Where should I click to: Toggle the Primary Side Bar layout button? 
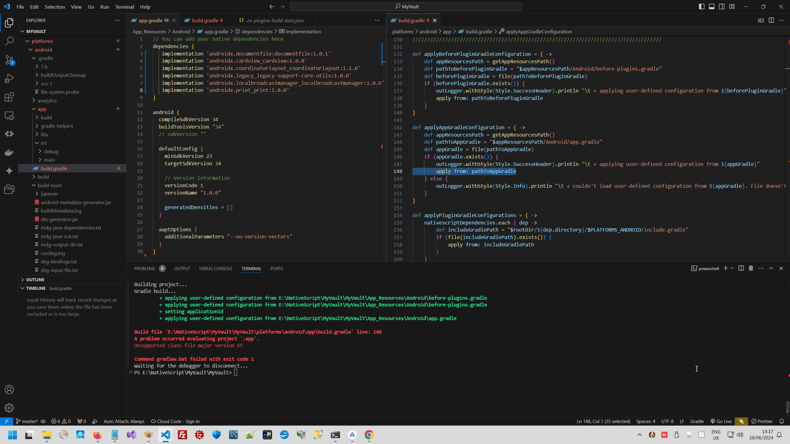tap(701, 6)
